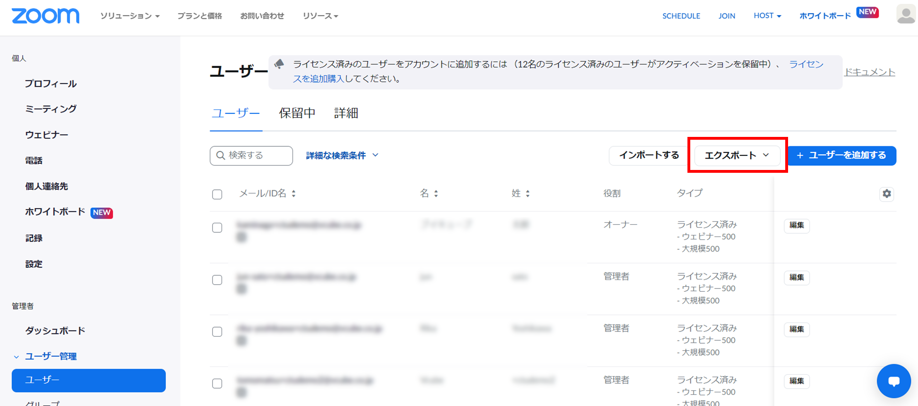The image size is (918, 406).
Task: Open the ソリューション dropdown menu
Action: tap(130, 16)
